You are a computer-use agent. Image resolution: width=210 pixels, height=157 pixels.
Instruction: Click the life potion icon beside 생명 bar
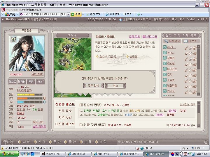tap(44, 98)
